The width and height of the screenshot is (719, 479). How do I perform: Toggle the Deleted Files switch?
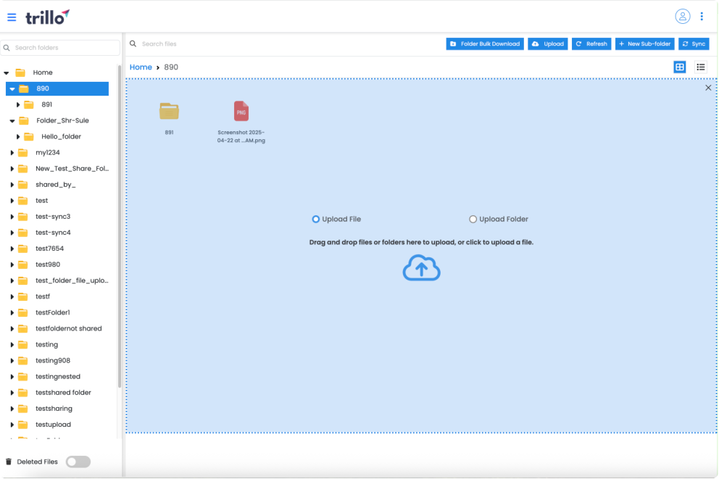click(x=78, y=462)
